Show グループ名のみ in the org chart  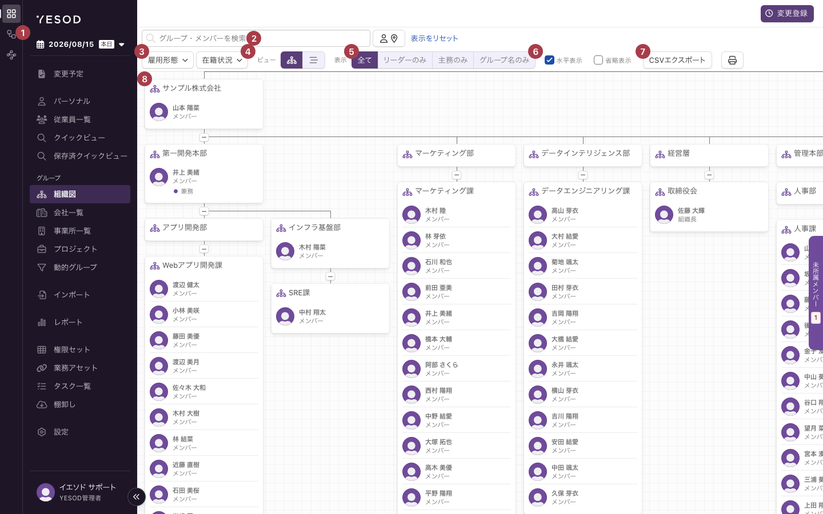pyautogui.click(x=505, y=60)
